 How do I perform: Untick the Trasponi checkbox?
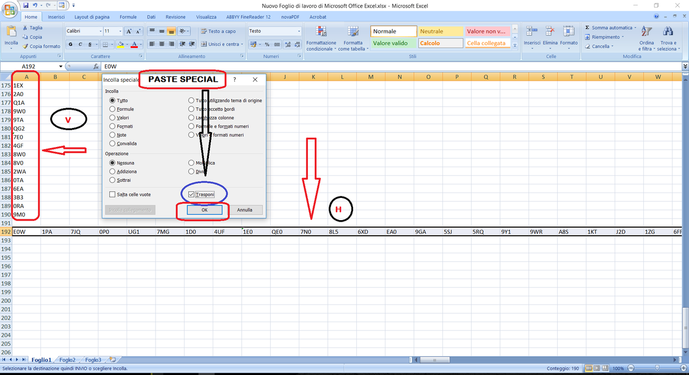click(191, 195)
